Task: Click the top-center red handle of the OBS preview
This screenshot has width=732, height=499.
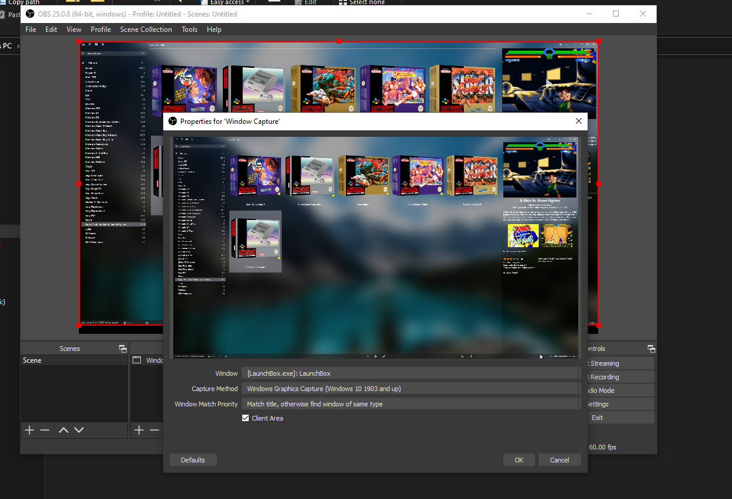Action: pyautogui.click(x=339, y=41)
